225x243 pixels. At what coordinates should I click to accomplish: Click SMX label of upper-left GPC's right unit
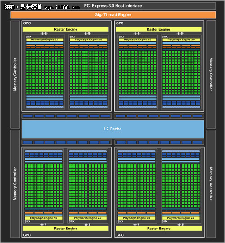[x=72, y=37]
